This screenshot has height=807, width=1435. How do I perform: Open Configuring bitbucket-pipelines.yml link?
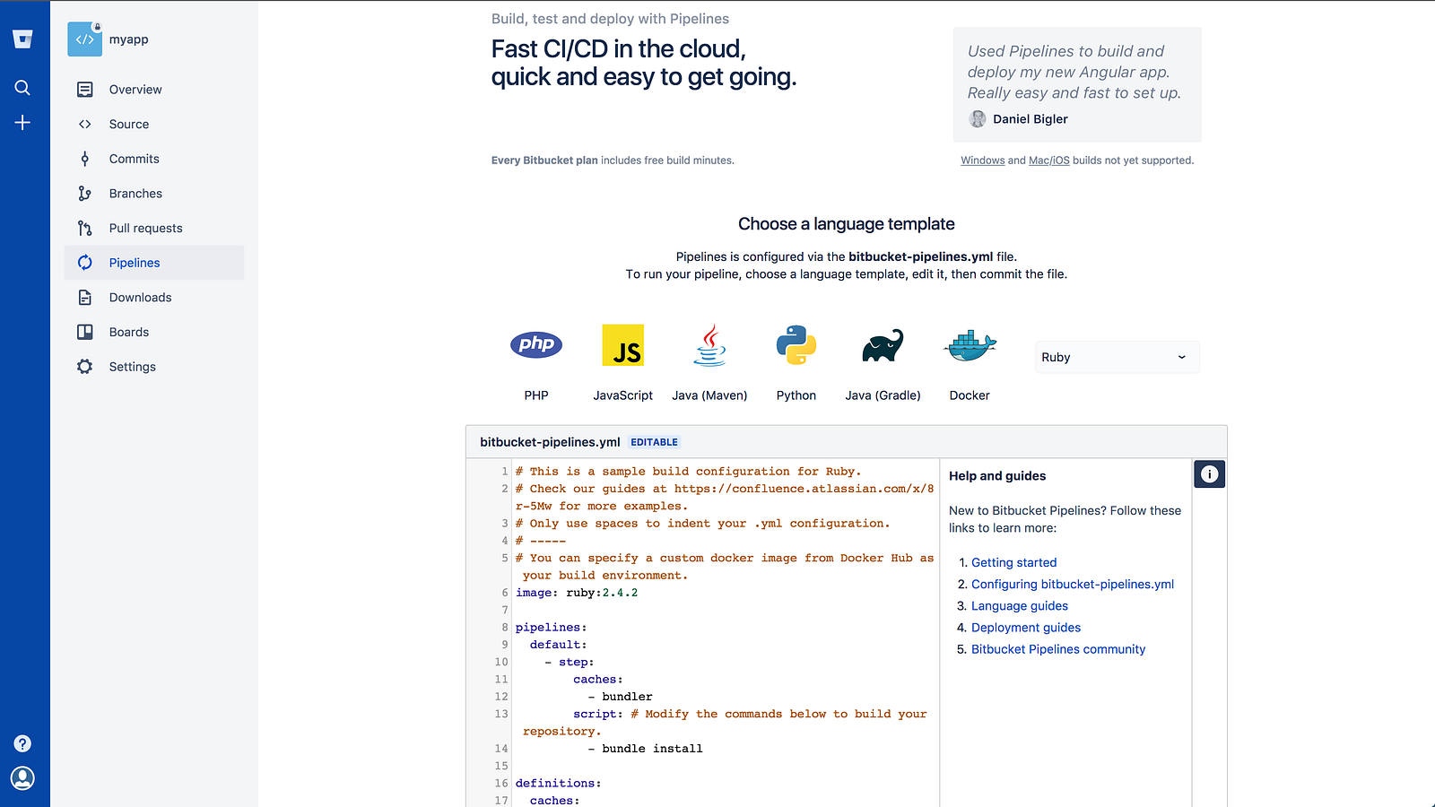click(1073, 584)
